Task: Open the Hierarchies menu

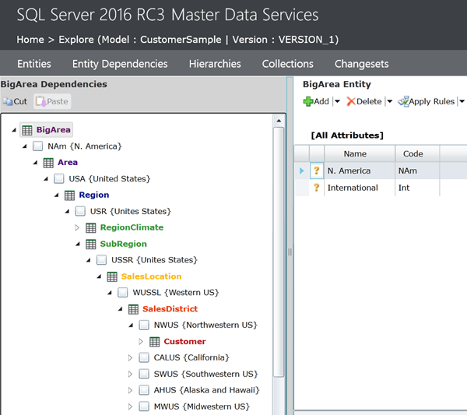Action: tap(215, 64)
